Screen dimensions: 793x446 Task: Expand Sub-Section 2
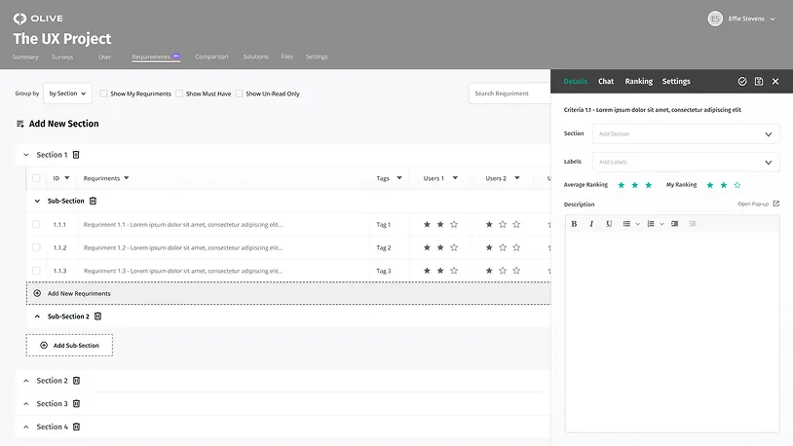tap(37, 316)
